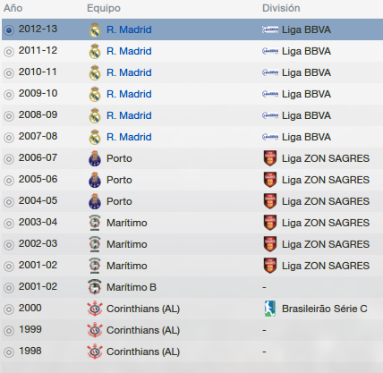Image resolution: width=383 pixels, height=373 pixels.
Task: Select the 2011-12 season radio button
Action: (9, 52)
